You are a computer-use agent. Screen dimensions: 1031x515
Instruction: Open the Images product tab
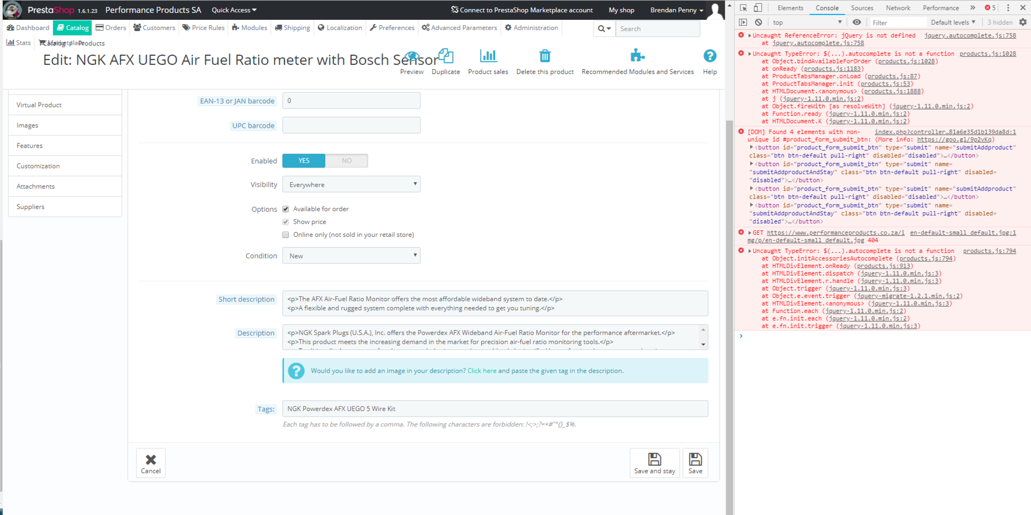(x=65, y=125)
